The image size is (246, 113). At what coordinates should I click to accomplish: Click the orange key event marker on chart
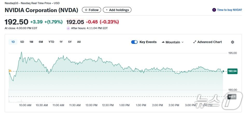[x=10, y=71]
